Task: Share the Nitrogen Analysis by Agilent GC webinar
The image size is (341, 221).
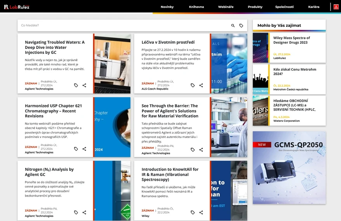Action: coord(84,212)
